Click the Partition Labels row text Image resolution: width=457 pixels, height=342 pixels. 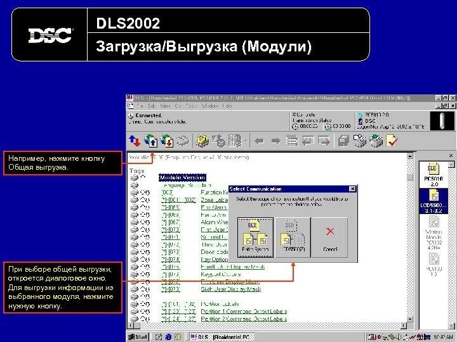tap(220, 304)
